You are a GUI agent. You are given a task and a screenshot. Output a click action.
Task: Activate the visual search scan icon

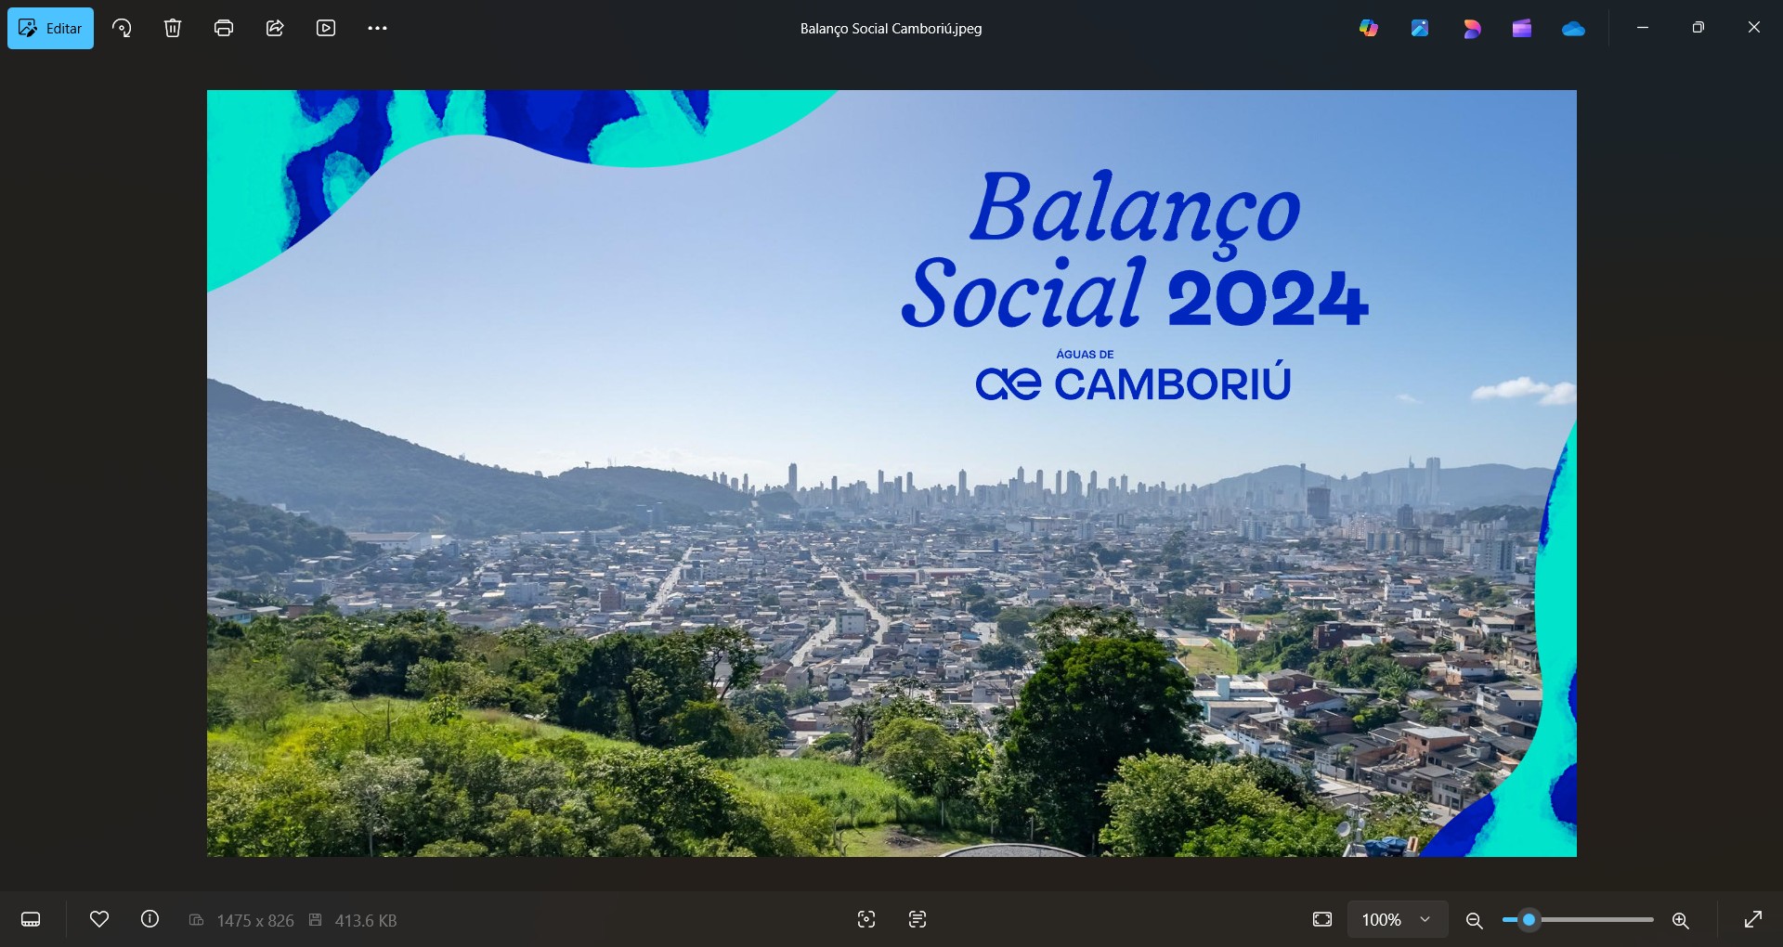coord(866,919)
